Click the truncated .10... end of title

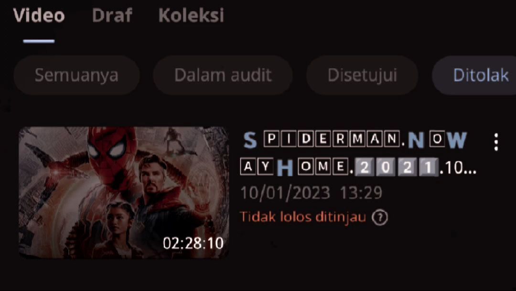(x=458, y=168)
